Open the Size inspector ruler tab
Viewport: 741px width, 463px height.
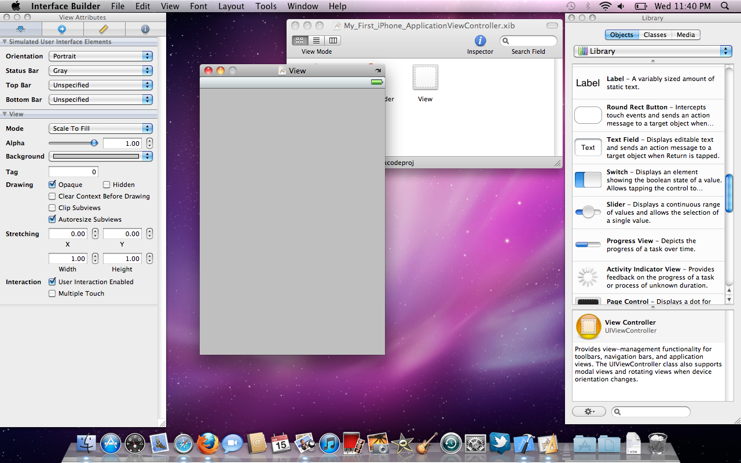pos(104,29)
